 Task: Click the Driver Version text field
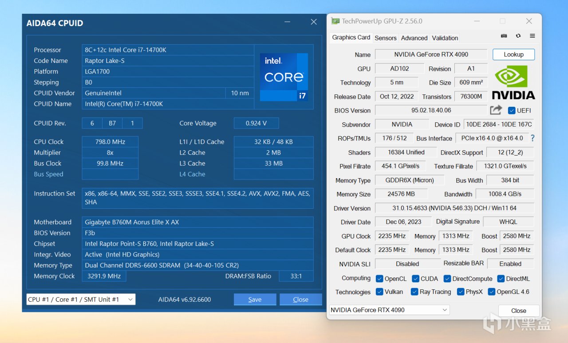pos(454,208)
